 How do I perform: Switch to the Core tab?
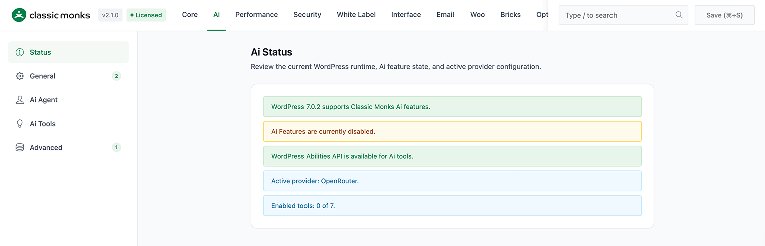pyautogui.click(x=190, y=15)
